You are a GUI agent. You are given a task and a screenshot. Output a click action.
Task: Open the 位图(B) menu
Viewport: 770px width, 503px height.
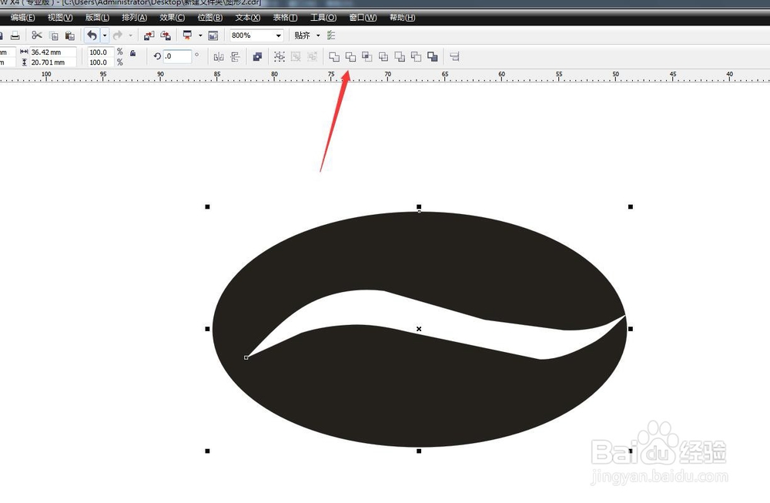coord(210,18)
